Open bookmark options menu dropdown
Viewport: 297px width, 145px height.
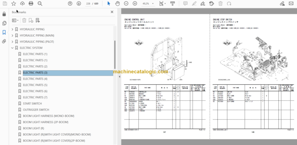[x=15, y=20]
